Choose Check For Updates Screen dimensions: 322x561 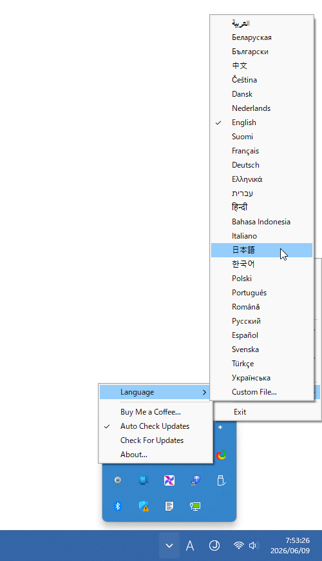click(155, 440)
